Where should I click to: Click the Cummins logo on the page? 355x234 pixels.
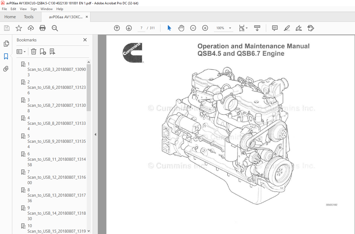(x=133, y=53)
